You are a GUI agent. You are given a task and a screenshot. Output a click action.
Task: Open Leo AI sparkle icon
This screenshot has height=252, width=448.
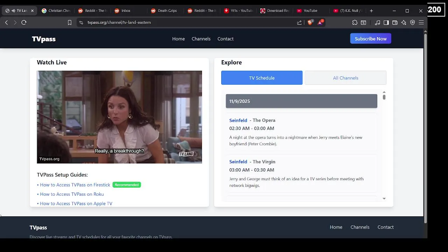404,22
